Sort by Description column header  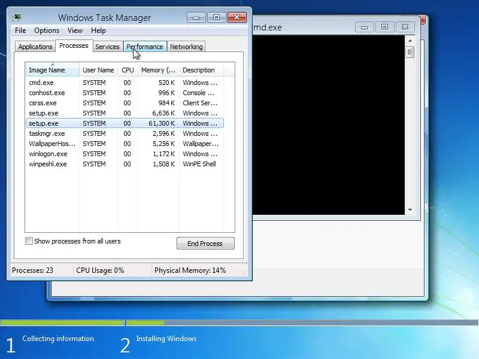[x=201, y=70]
